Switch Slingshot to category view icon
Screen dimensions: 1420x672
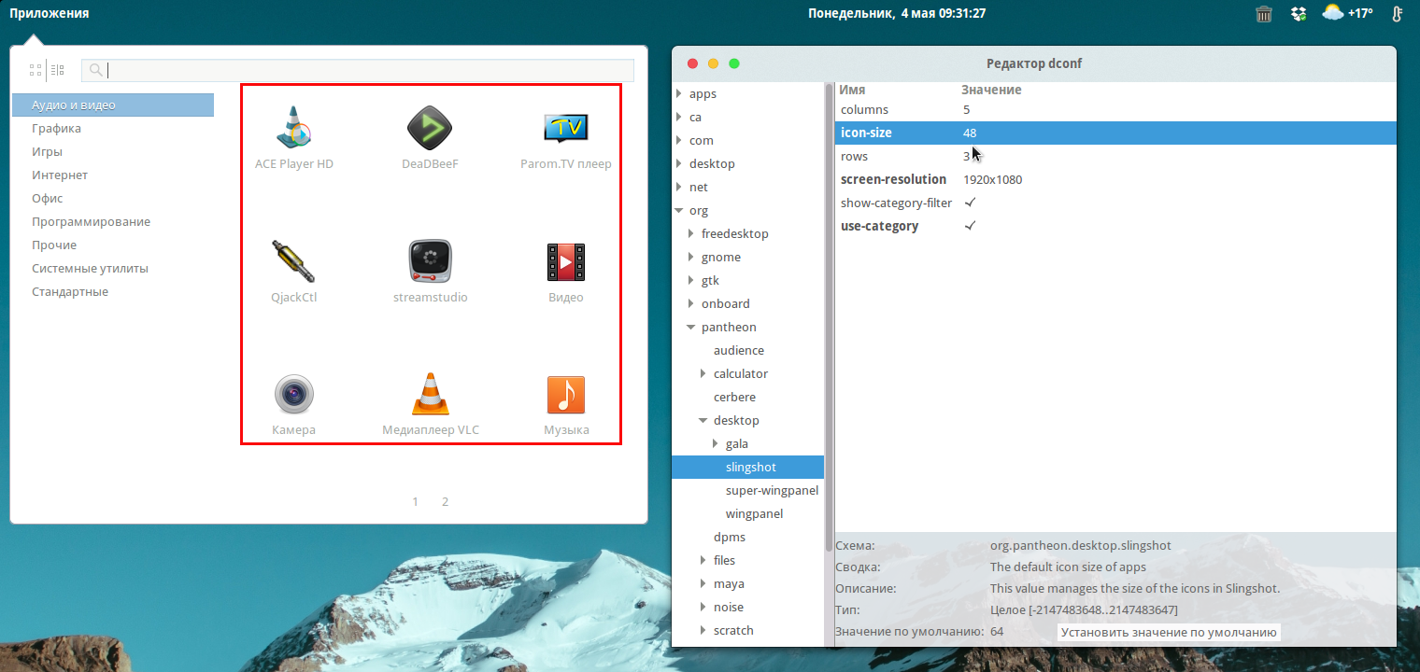coord(58,70)
